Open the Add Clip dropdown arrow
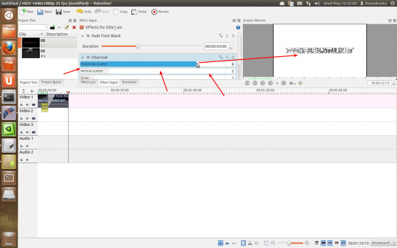Image resolution: width=397 pixels, height=248 pixels. tap(59, 27)
